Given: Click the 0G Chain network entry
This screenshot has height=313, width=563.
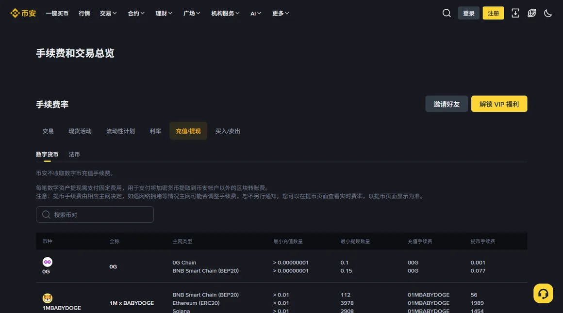Looking at the screenshot, I should [x=184, y=263].
